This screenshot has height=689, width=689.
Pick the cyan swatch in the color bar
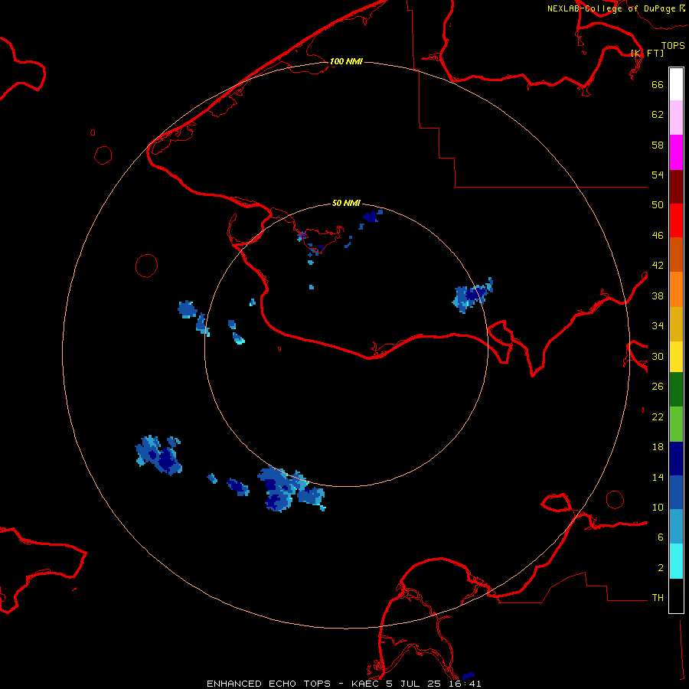pyautogui.click(x=676, y=561)
